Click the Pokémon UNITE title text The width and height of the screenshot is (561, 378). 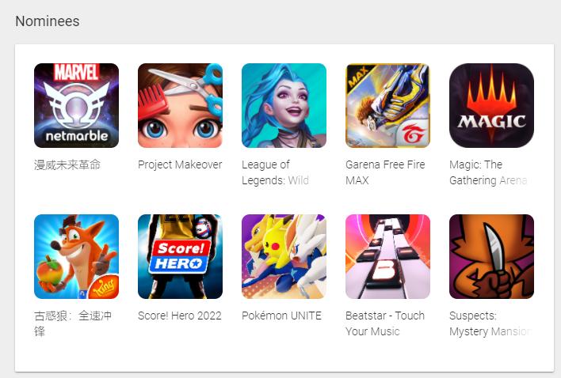tap(281, 316)
